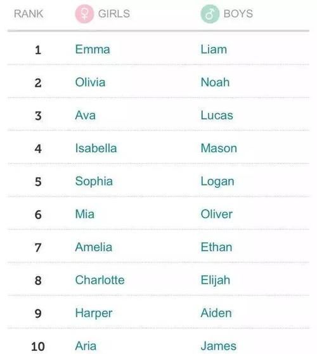Screen dimensions: 317x354
Task: Open Ethan name page
Action: 216,247
